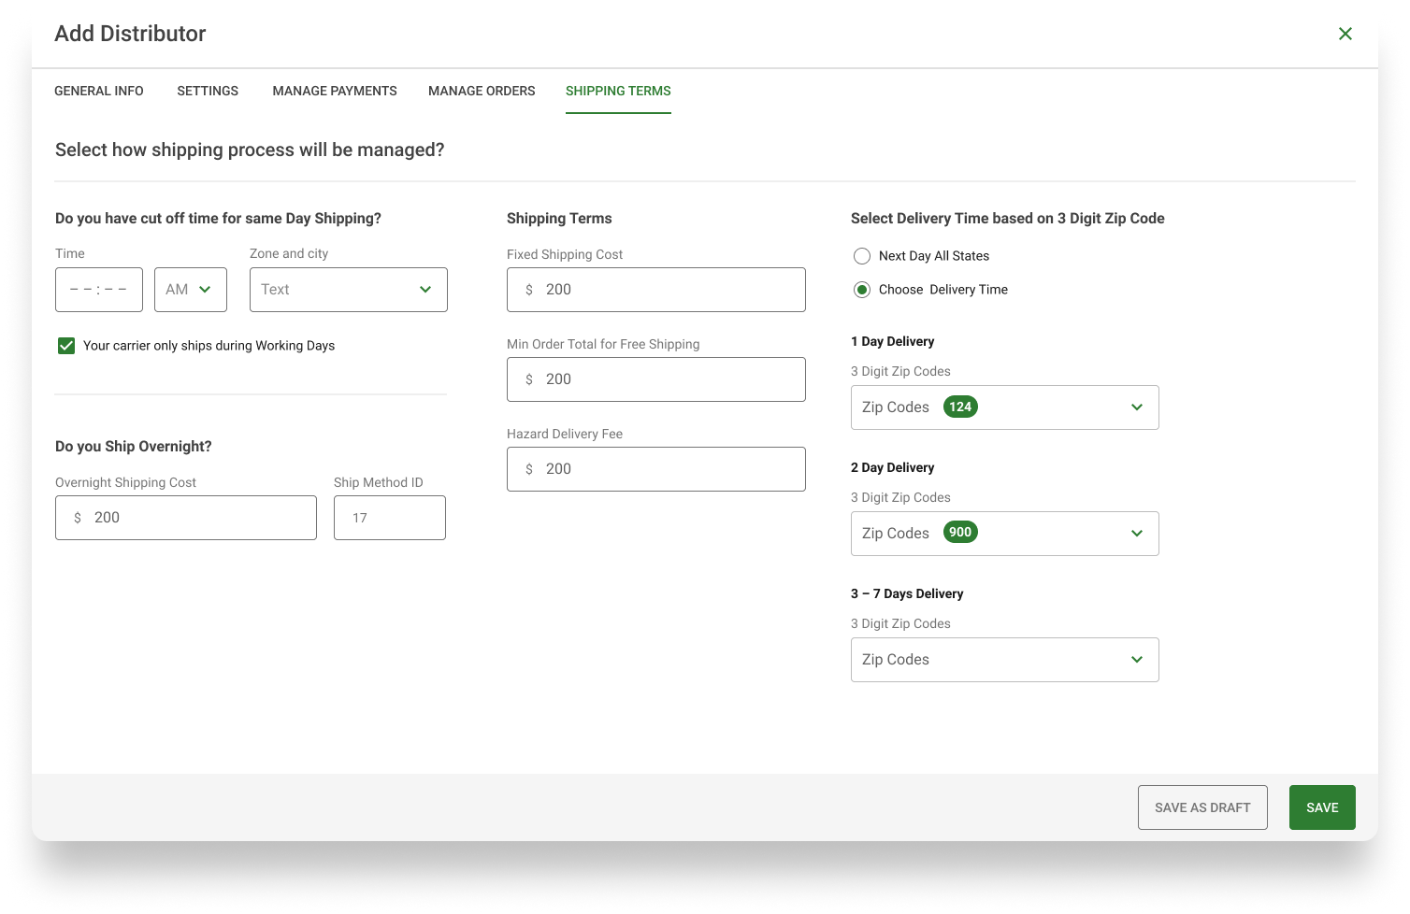Uncheck carrier only ships during Working Days
Viewport: 1410px width, 914px height.
pos(66,346)
